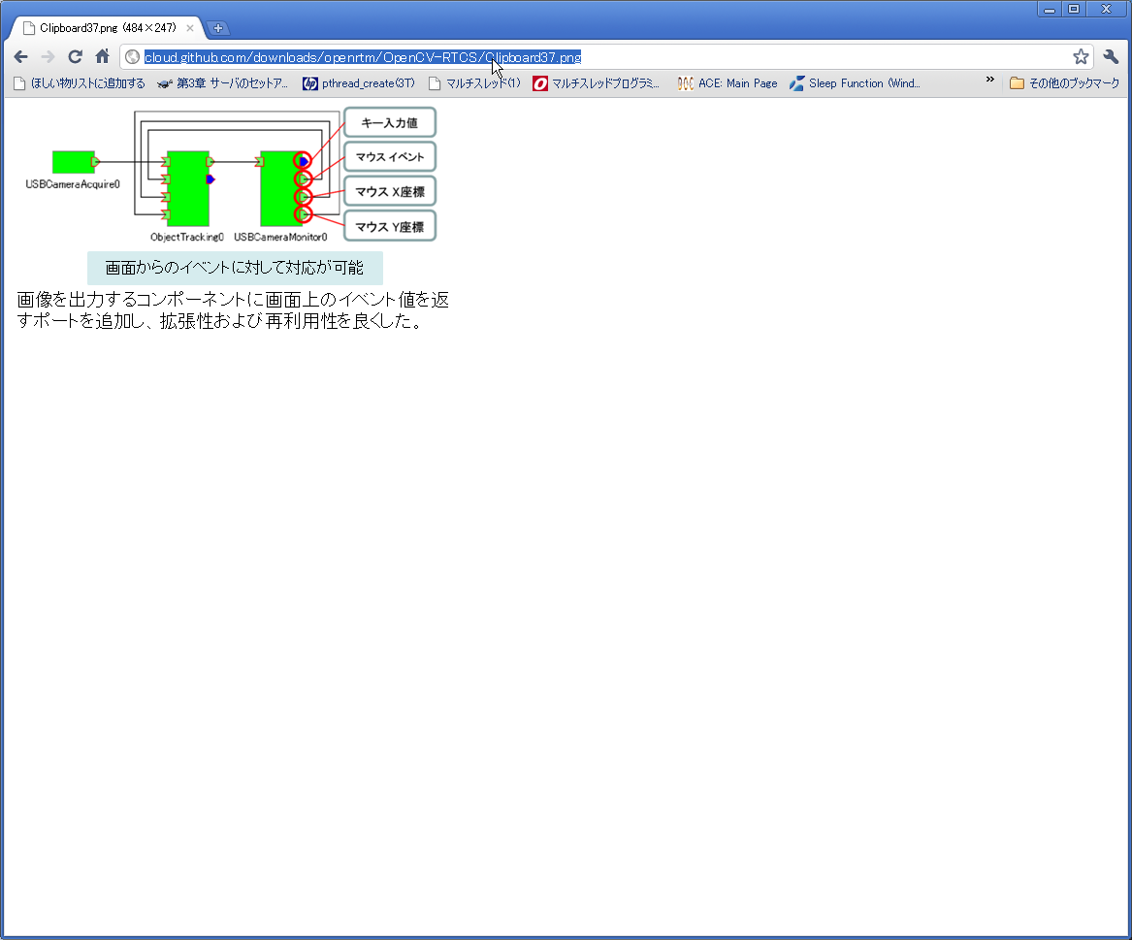
Task: Click the browser Back arrow
Action: pos(21,57)
